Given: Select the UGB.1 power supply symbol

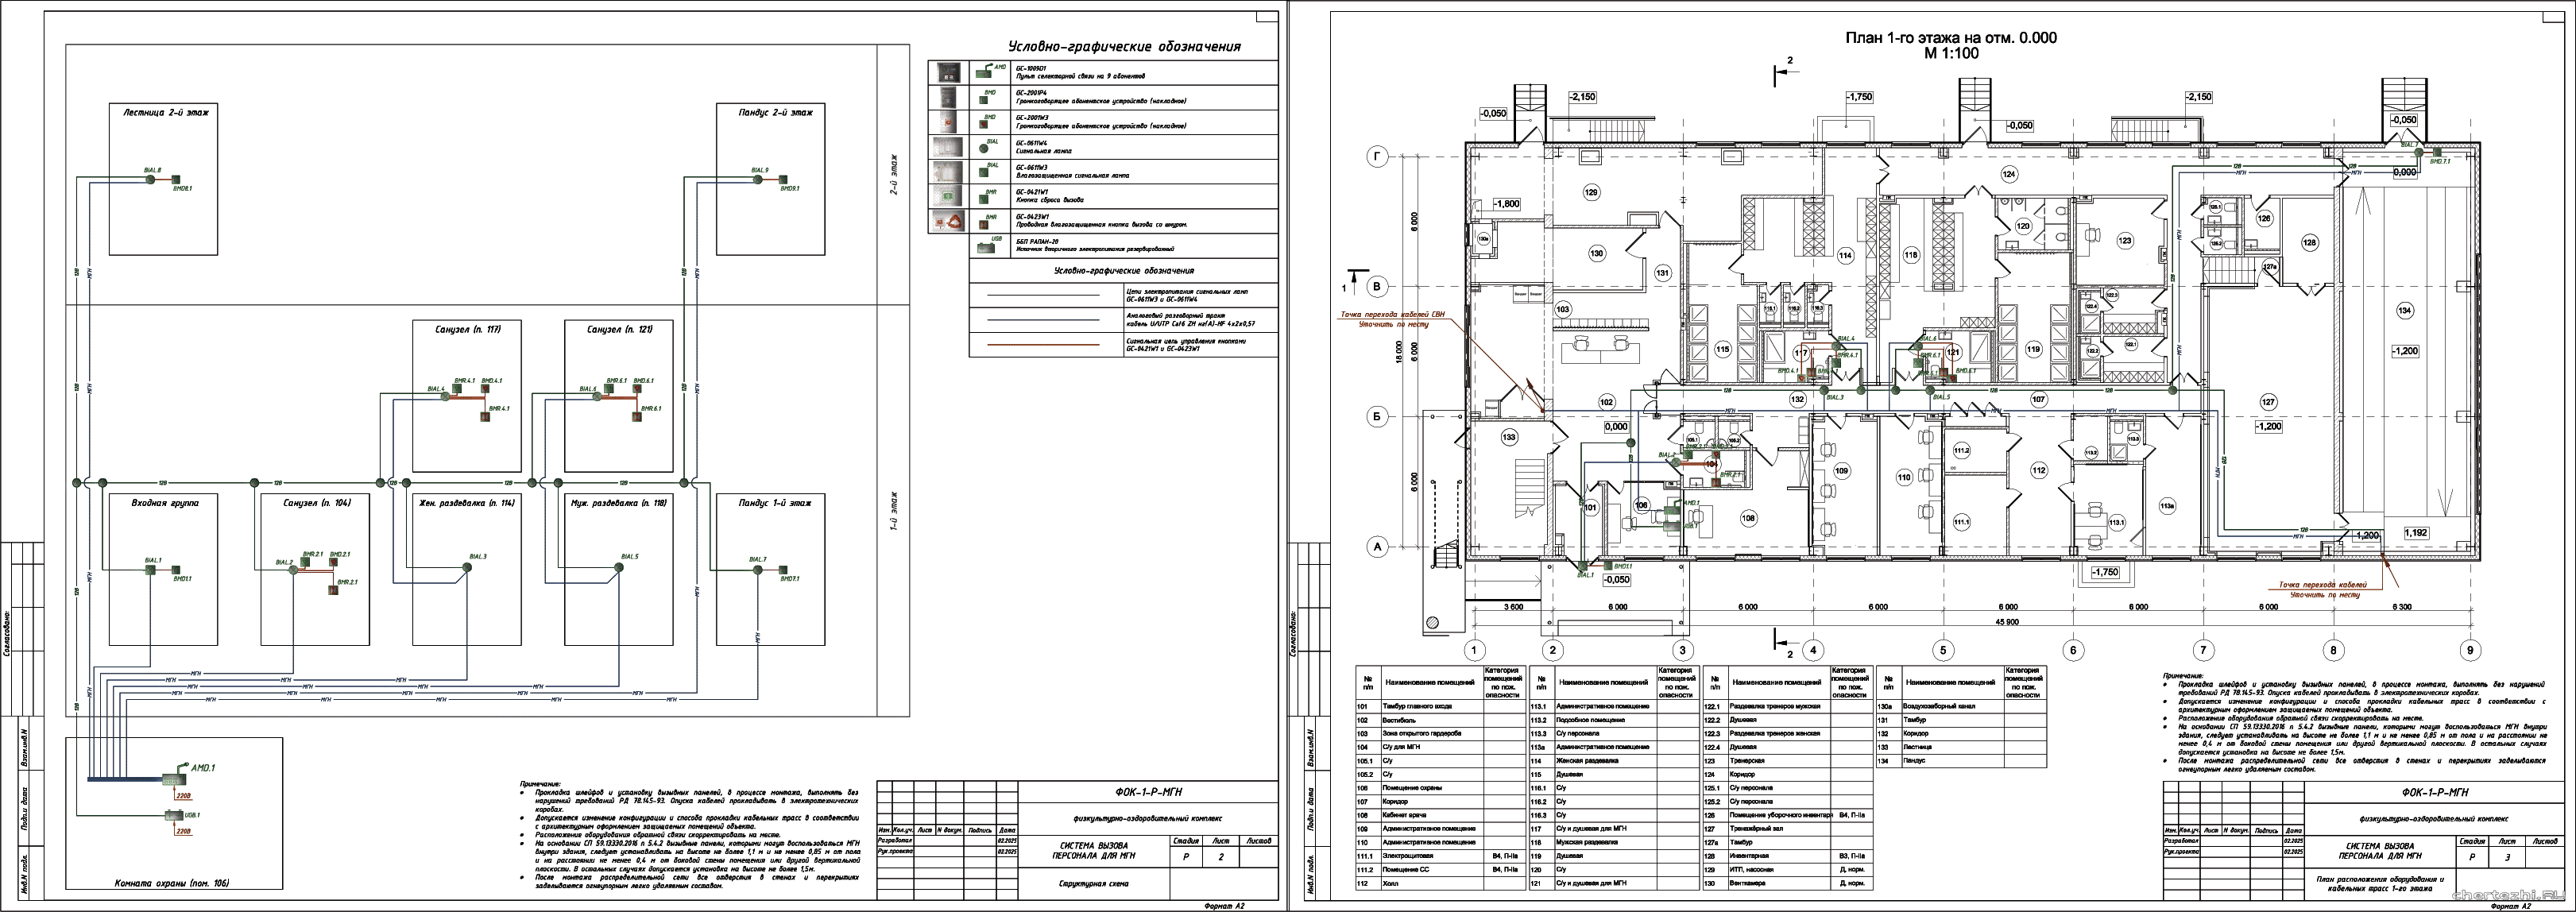Looking at the screenshot, I should (x=175, y=816).
